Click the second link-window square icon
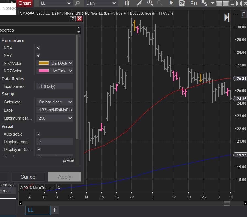Screen dimensions: 247x217 (x=226, y=3)
